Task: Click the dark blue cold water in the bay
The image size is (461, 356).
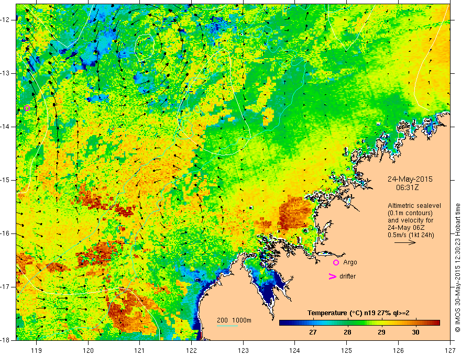Action: [269, 291]
